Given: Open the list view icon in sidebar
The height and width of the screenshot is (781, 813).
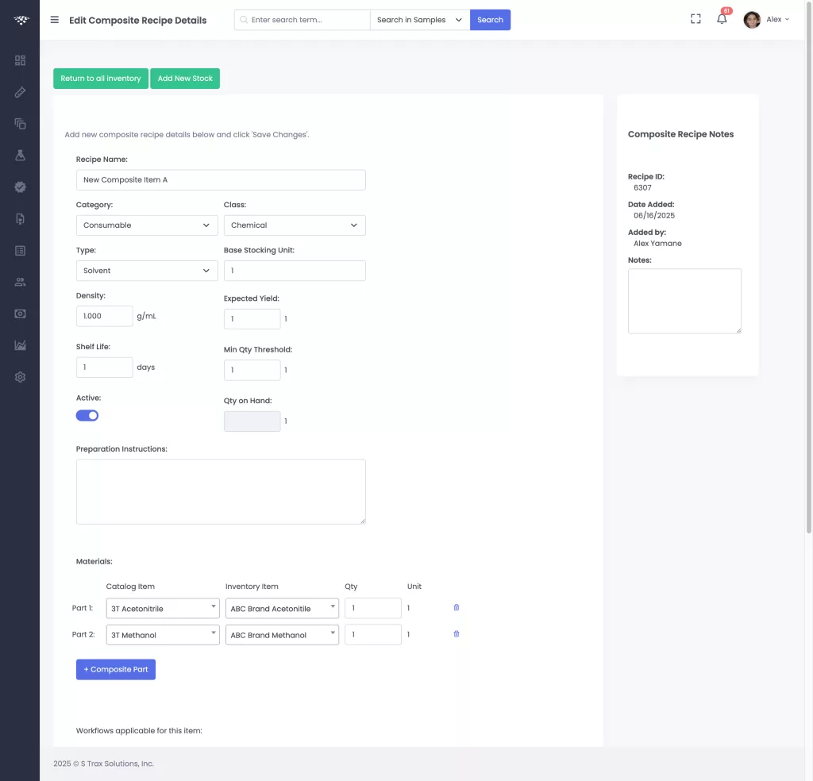Looking at the screenshot, I should 20,251.
